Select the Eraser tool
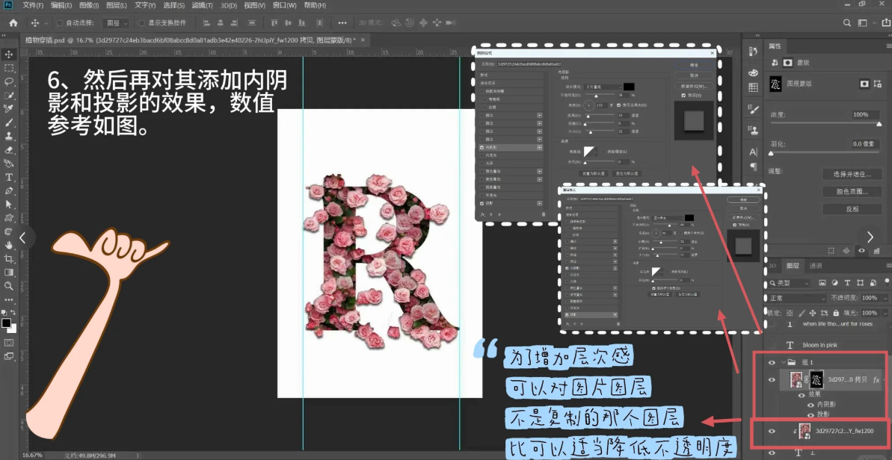 click(x=9, y=149)
